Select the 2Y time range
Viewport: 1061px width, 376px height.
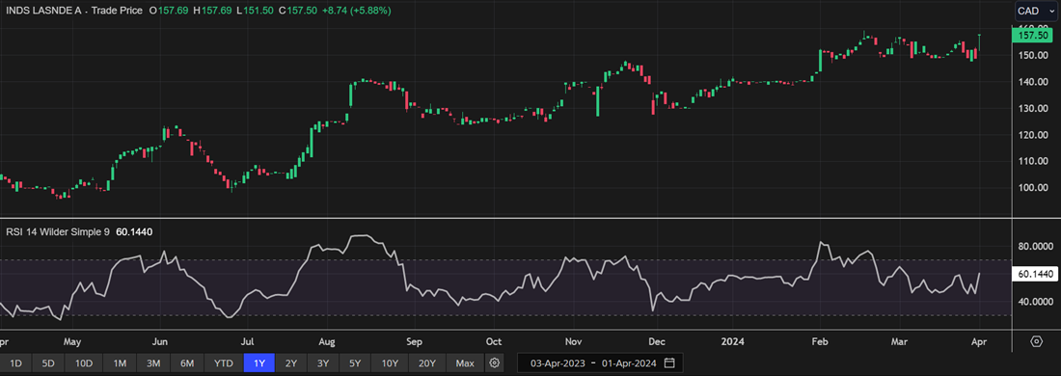[291, 363]
